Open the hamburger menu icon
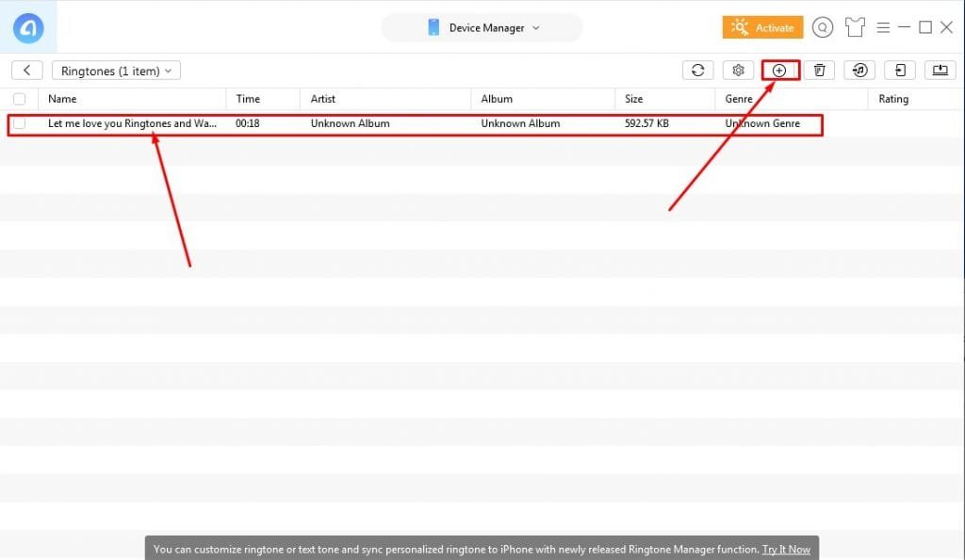965x560 pixels. (x=883, y=27)
